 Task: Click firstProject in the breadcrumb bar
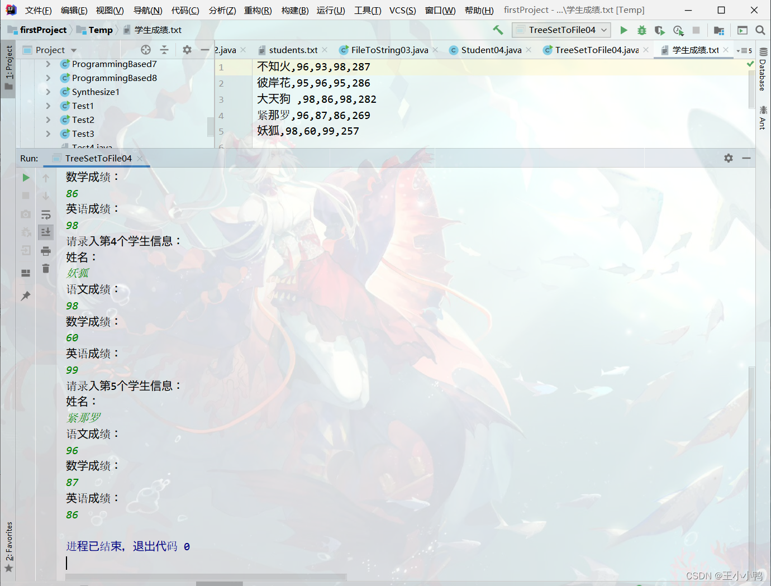43,30
